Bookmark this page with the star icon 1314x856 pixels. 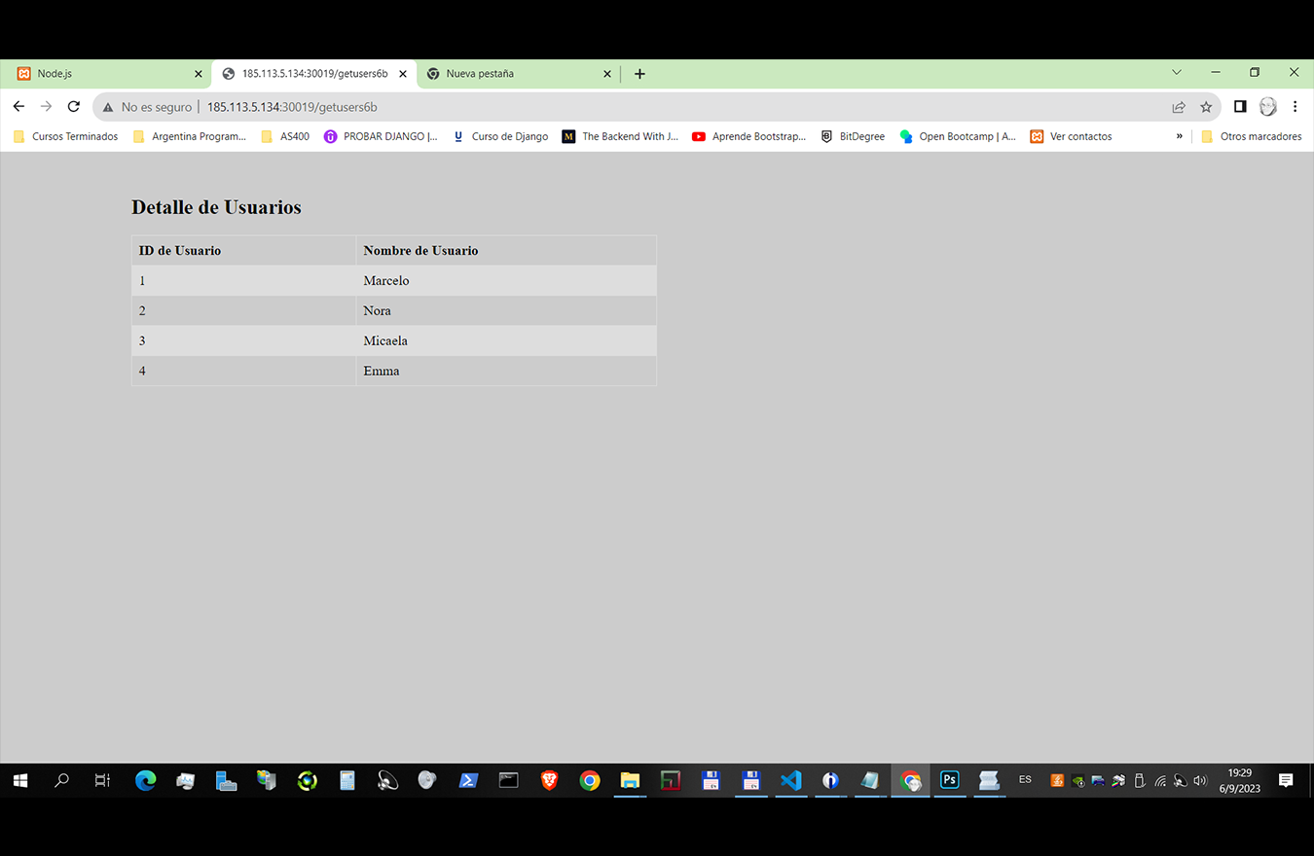pos(1206,107)
